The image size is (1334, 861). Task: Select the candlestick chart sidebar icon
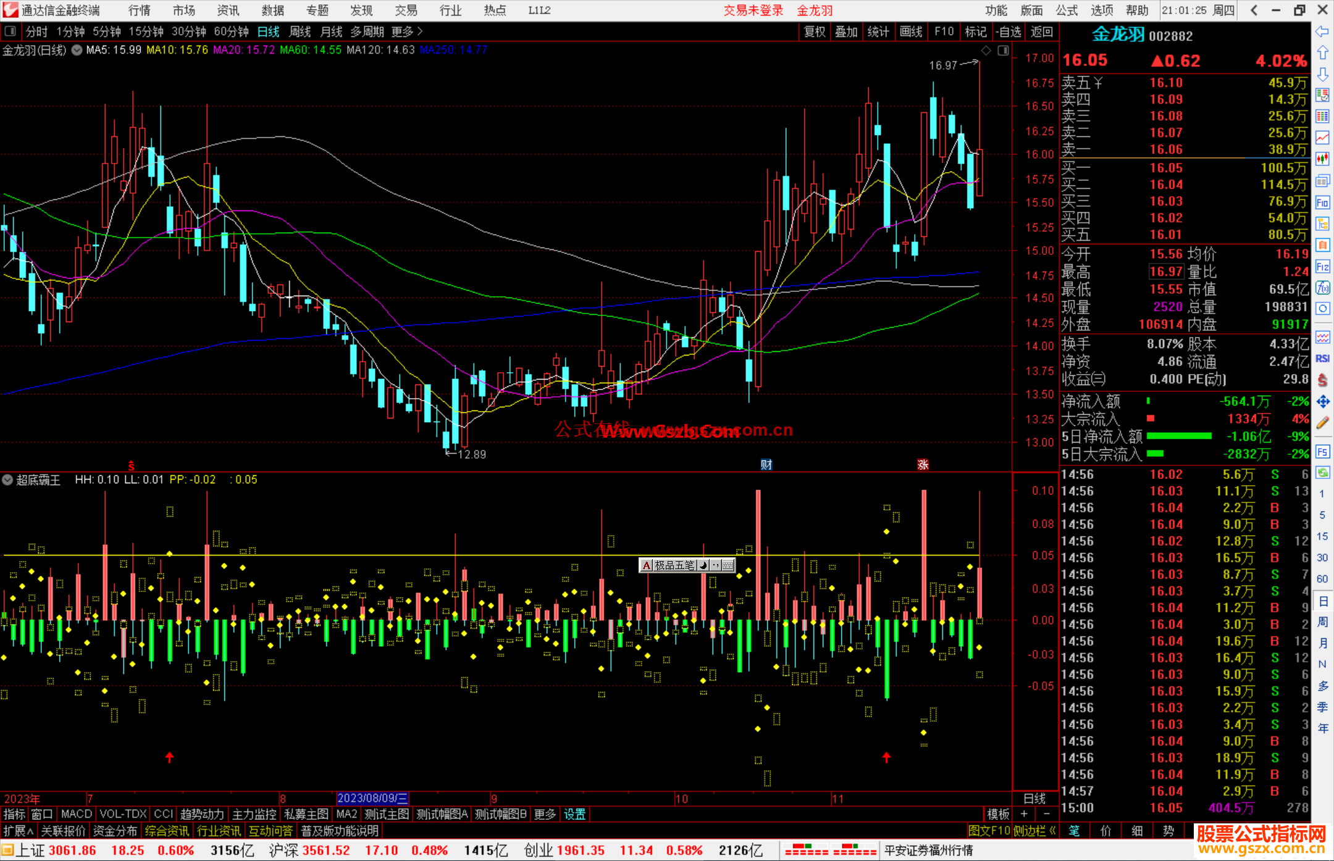click(x=1322, y=159)
